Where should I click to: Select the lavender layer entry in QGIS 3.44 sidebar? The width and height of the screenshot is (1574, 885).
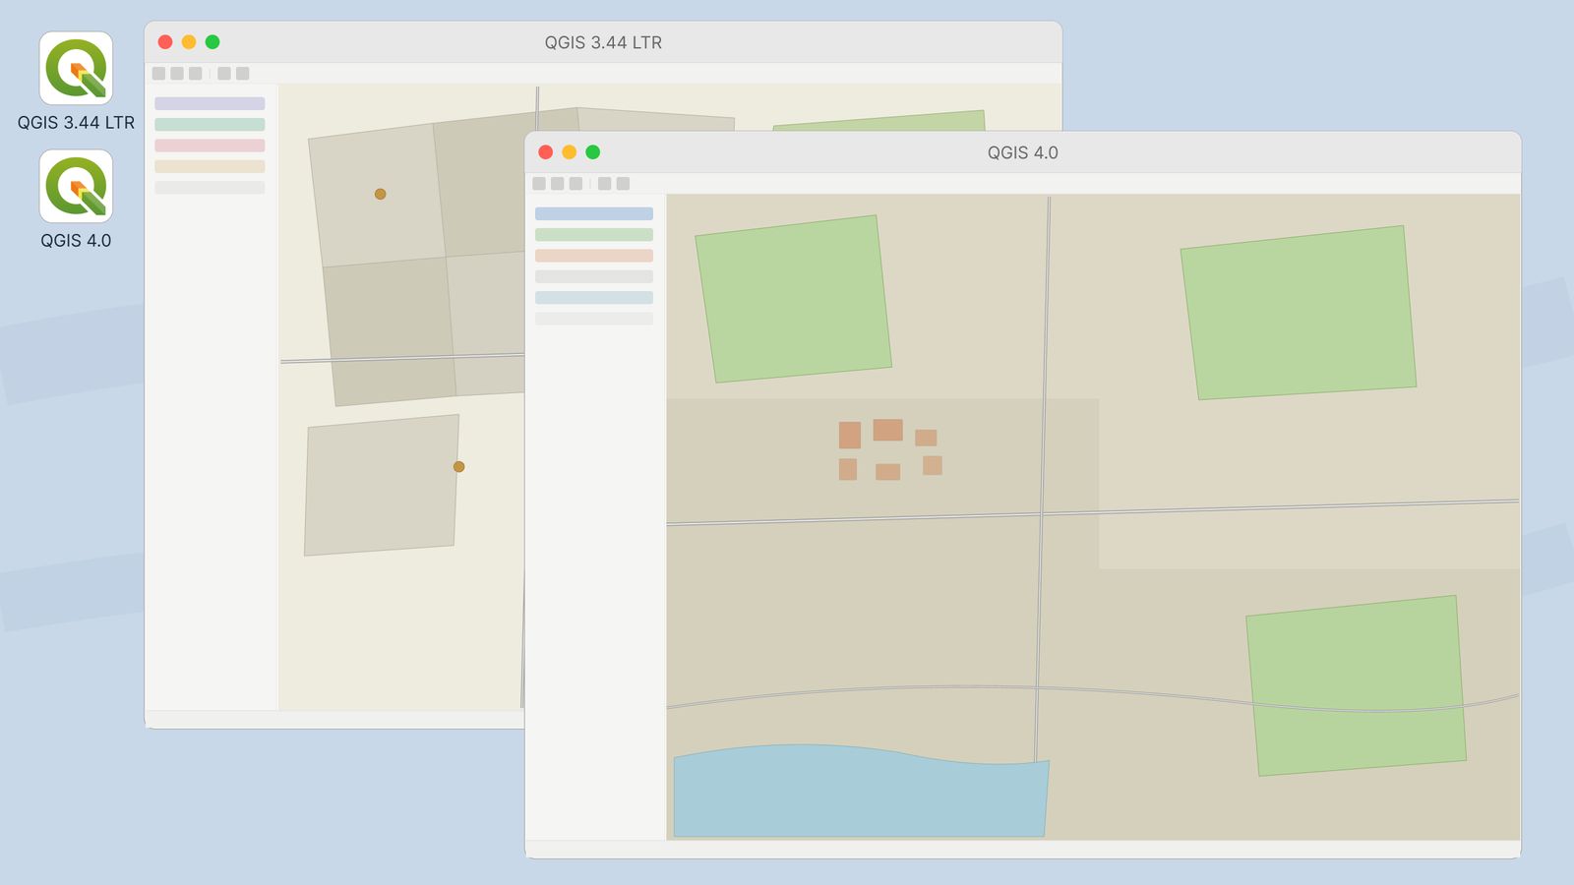tap(210, 103)
